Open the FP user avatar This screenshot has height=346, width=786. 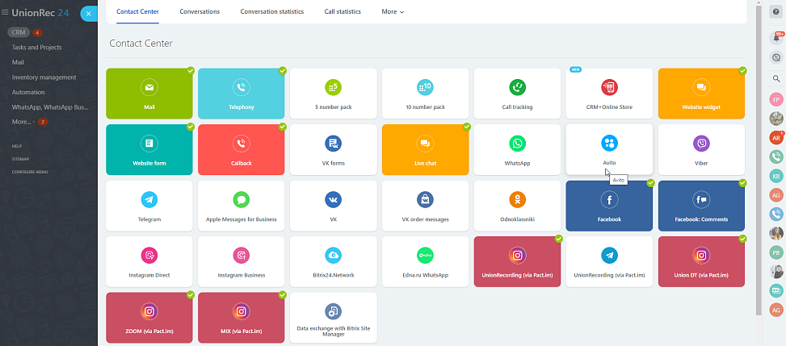pos(776,100)
